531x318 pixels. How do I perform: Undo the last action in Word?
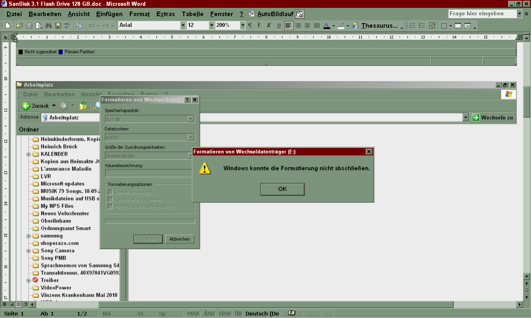[x=92, y=26]
